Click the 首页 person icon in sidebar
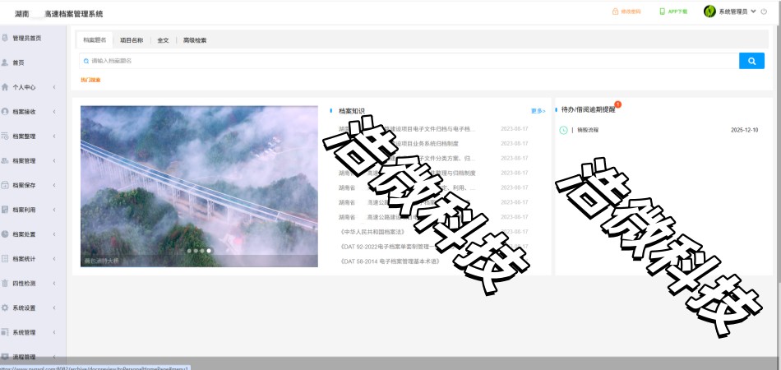 (5, 62)
